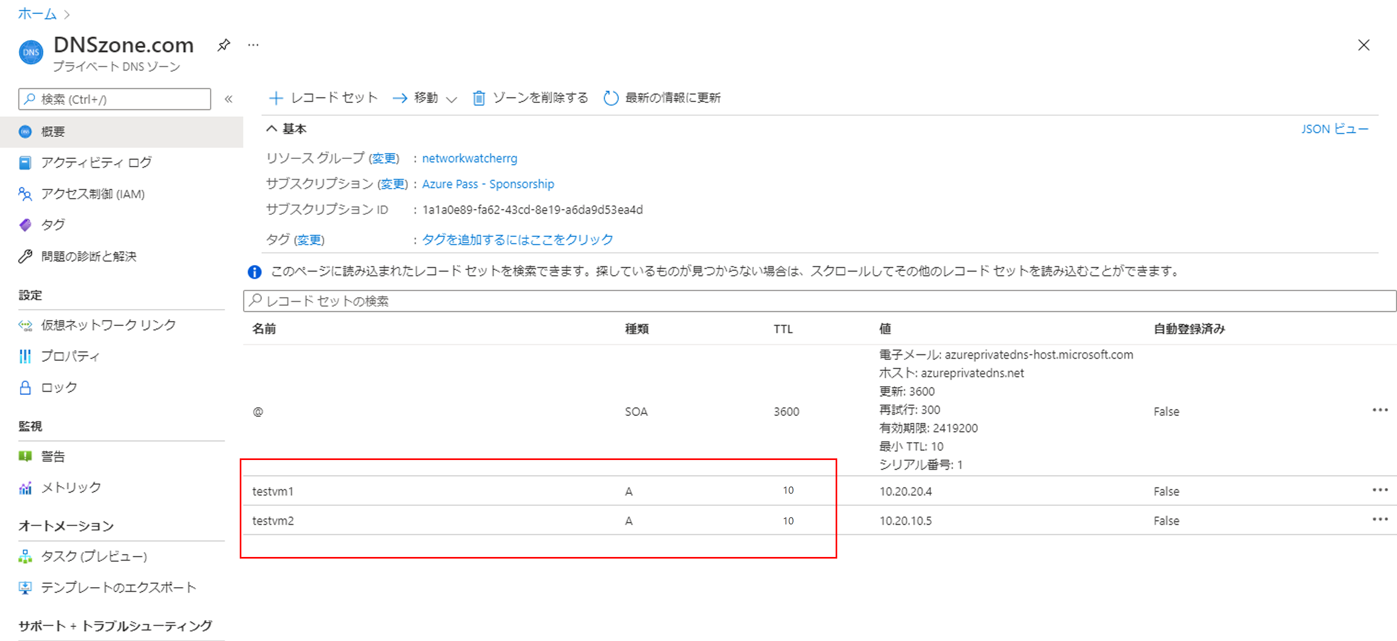This screenshot has width=1397, height=641.
Task: Open Azure Pass - Sponsorship subscription link
Action: coord(488,184)
